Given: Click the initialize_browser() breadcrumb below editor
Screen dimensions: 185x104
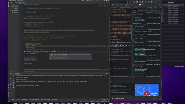Looking at the screenshot, I should click(29, 71).
